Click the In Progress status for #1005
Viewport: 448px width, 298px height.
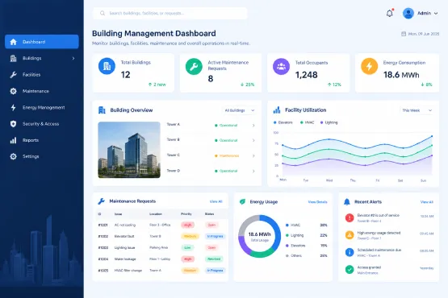point(215,271)
